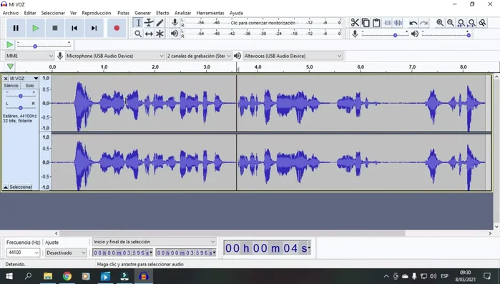Zoom out of the waveform
This screenshot has height=284, width=500.
click(x=450, y=23)
